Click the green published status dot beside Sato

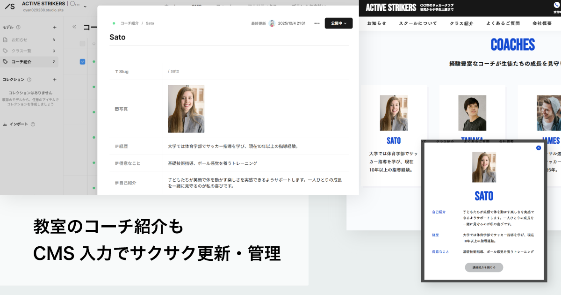[x=113, y=23]
